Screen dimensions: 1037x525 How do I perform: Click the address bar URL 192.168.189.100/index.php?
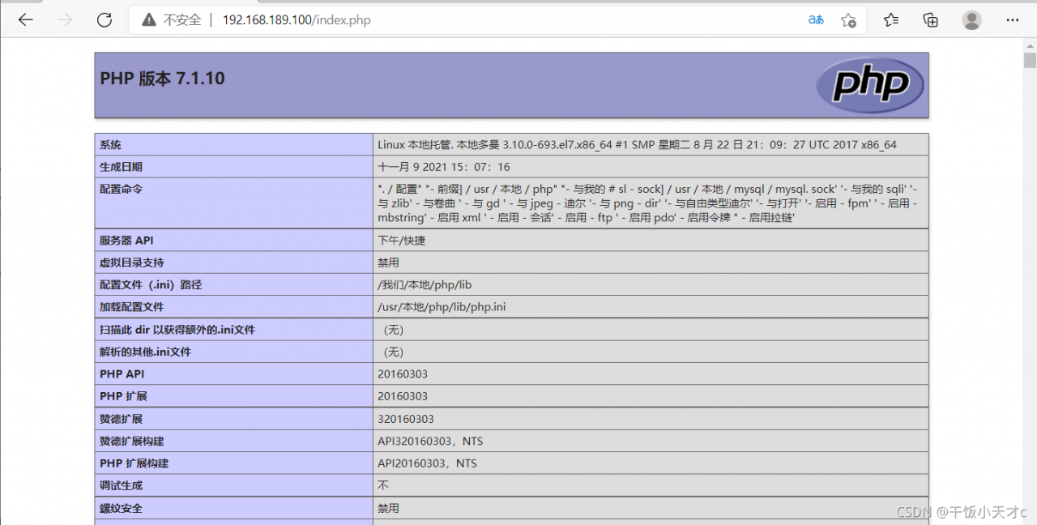coord(297,20)
